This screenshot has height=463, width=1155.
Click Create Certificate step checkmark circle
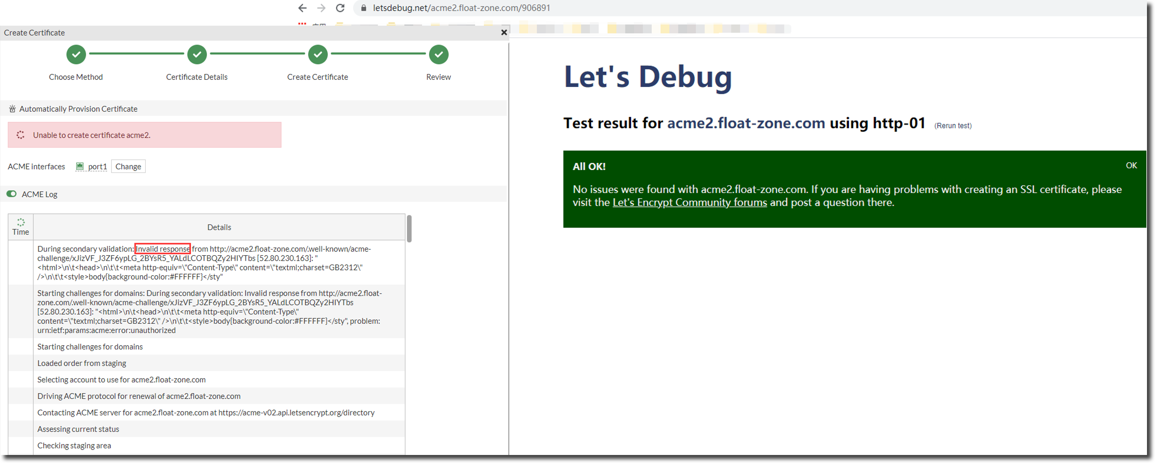click(x=318, y=54)
